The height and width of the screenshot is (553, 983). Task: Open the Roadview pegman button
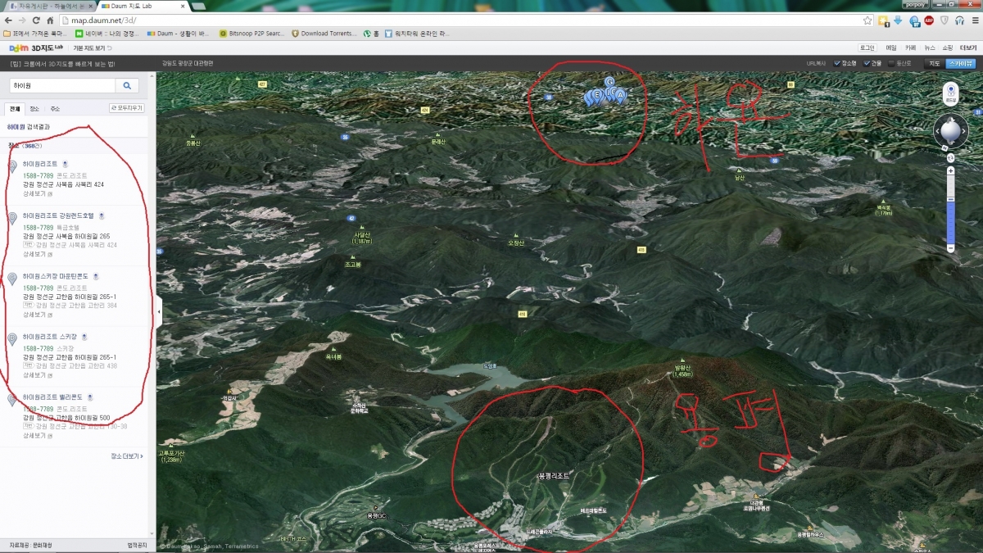(x=950, y=94)
